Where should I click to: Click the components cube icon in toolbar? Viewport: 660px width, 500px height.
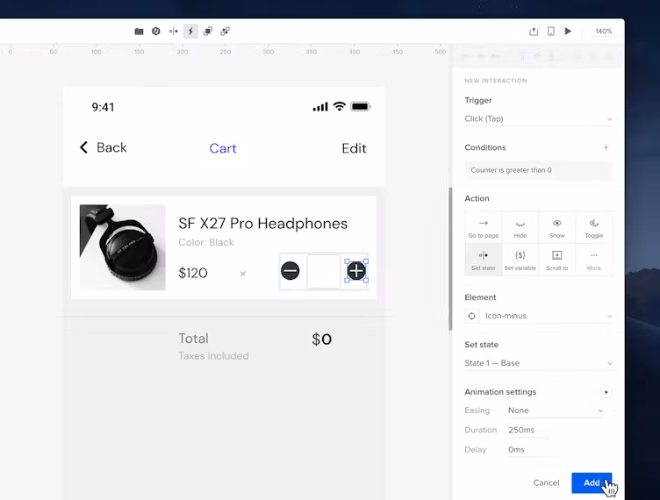[156, 31]
